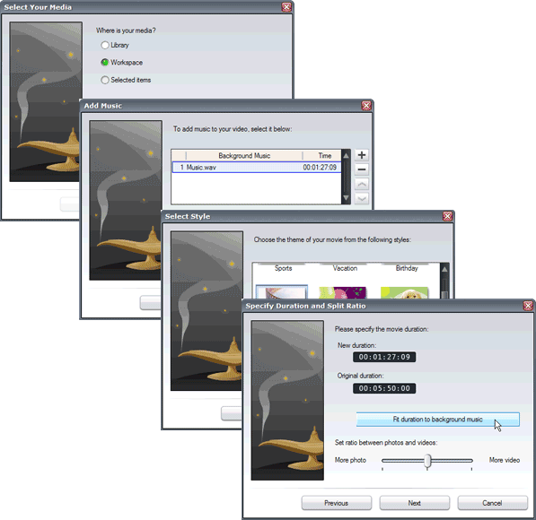536x520 pixels.
Task: Click scroll up arrow in style list
Action: point(444,269)
